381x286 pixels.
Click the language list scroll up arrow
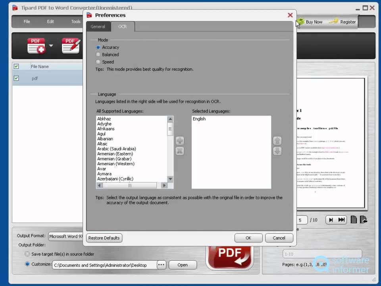[170, 119]
